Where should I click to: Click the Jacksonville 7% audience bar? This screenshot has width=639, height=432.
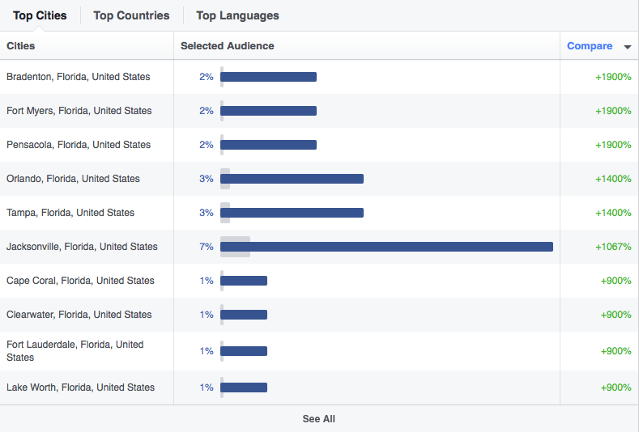click(x=386, y=247)
